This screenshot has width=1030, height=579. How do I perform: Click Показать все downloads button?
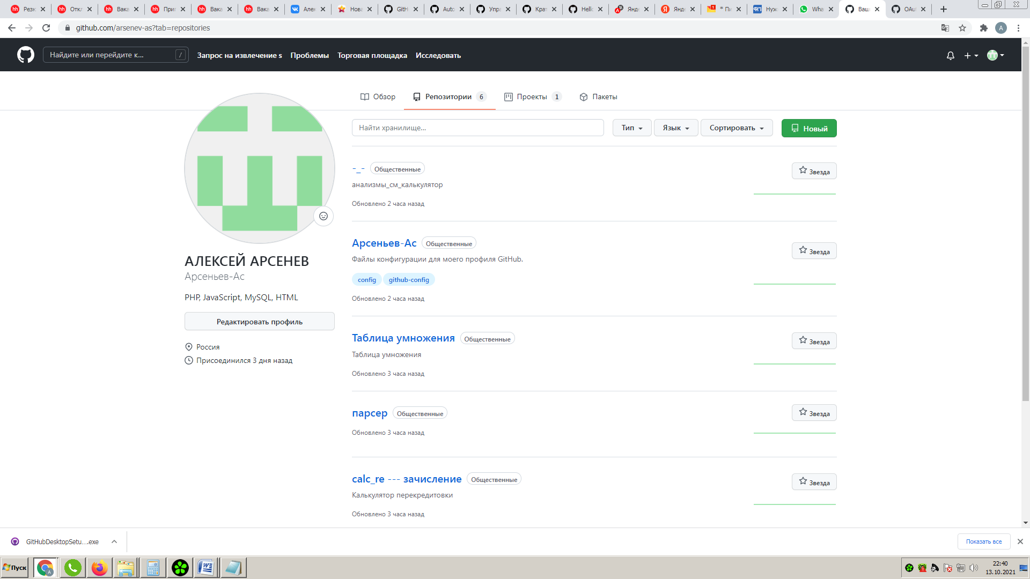984,541
